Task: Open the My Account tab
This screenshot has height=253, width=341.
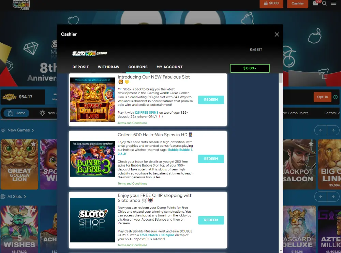Action: (169, 67)
